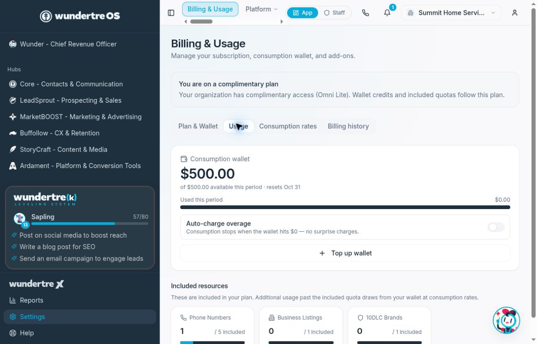The height and width of the screenshot is (344, 537).
Task: Switch to Plan & Wallet tab
Action: 198,126
